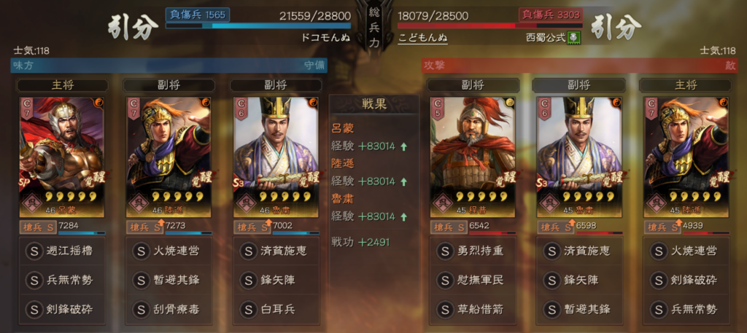Tap the S rank icon beside 草船借箭

click(445, 309)
